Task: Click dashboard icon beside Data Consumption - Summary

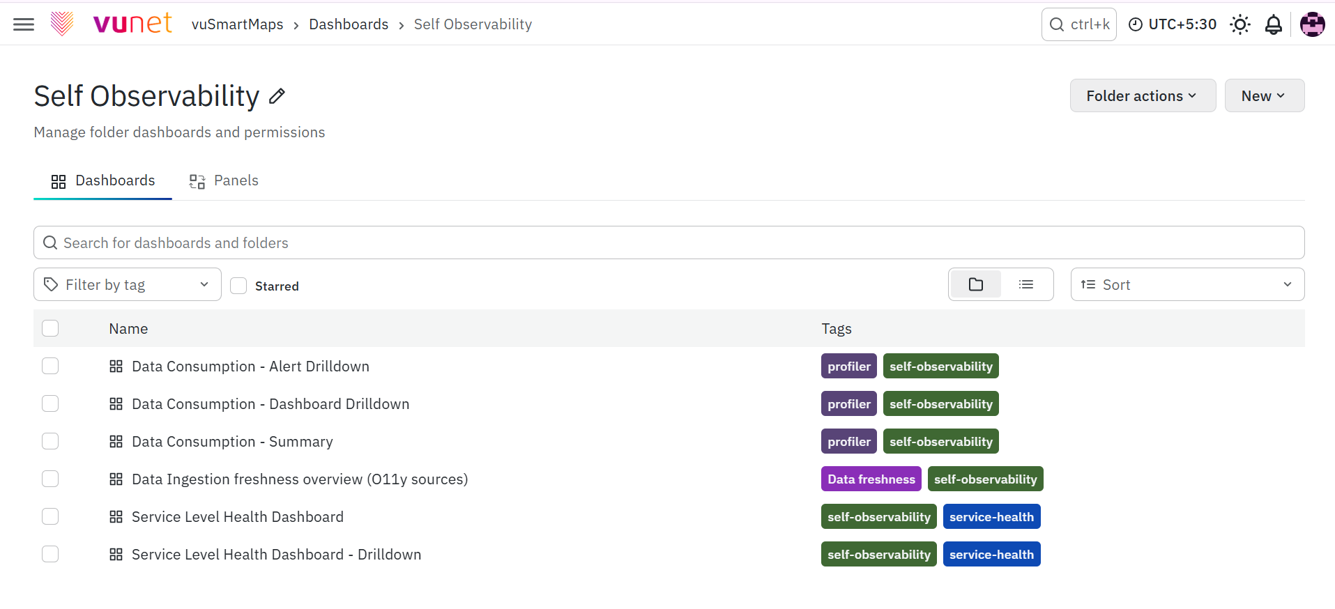Action: pyautogui.click(x=116, y=441)
